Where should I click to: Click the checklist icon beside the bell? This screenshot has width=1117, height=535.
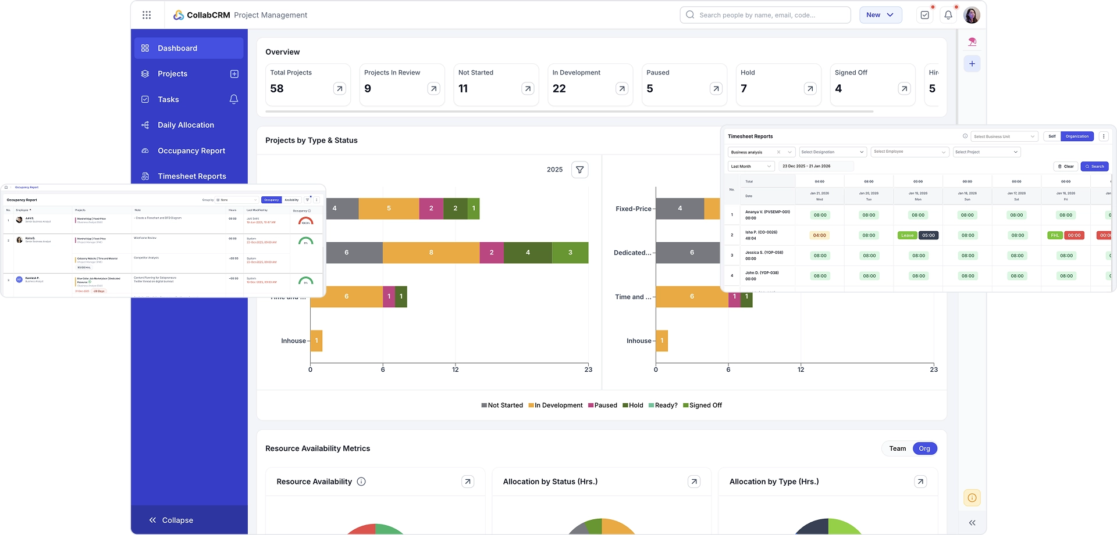click(924, 15)
